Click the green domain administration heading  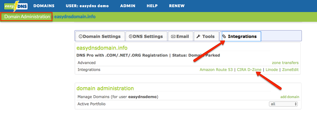coord(105,88)
